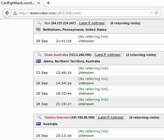Click Australian flag in Telstra Internet entry
This screenshot has width=164, height=140.
[38, 124]
